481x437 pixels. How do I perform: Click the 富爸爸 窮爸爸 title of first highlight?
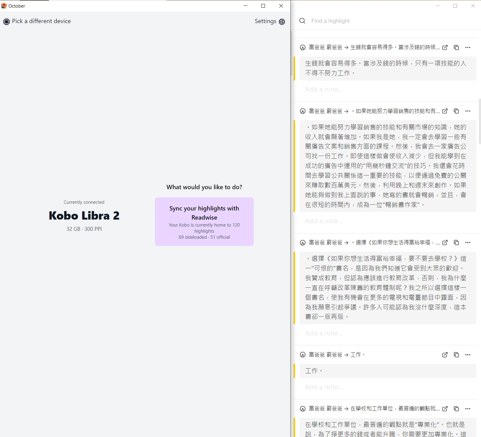coord(325,47)
